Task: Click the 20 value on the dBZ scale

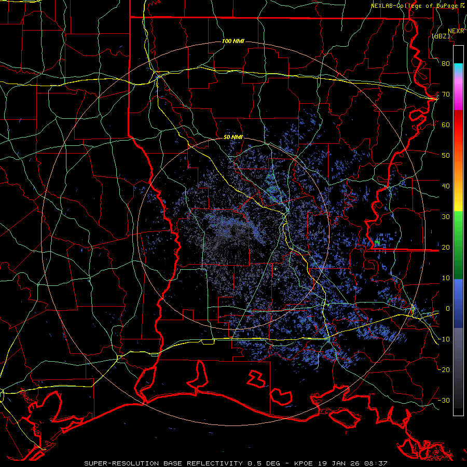Action: 446,247
